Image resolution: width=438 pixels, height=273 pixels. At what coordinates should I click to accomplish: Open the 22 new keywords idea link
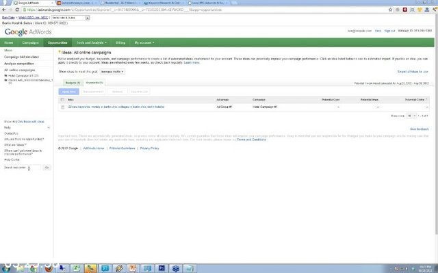tap(116, 107)
